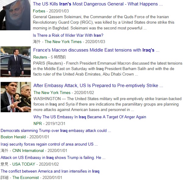Click The New York Times source under the Embassy Attack story
Screen dimensions: 183x182
coord(52,93)
